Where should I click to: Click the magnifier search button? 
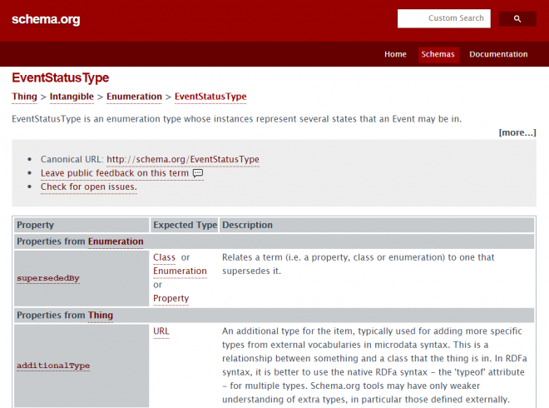pyautogui.click(x=517, y=19)
